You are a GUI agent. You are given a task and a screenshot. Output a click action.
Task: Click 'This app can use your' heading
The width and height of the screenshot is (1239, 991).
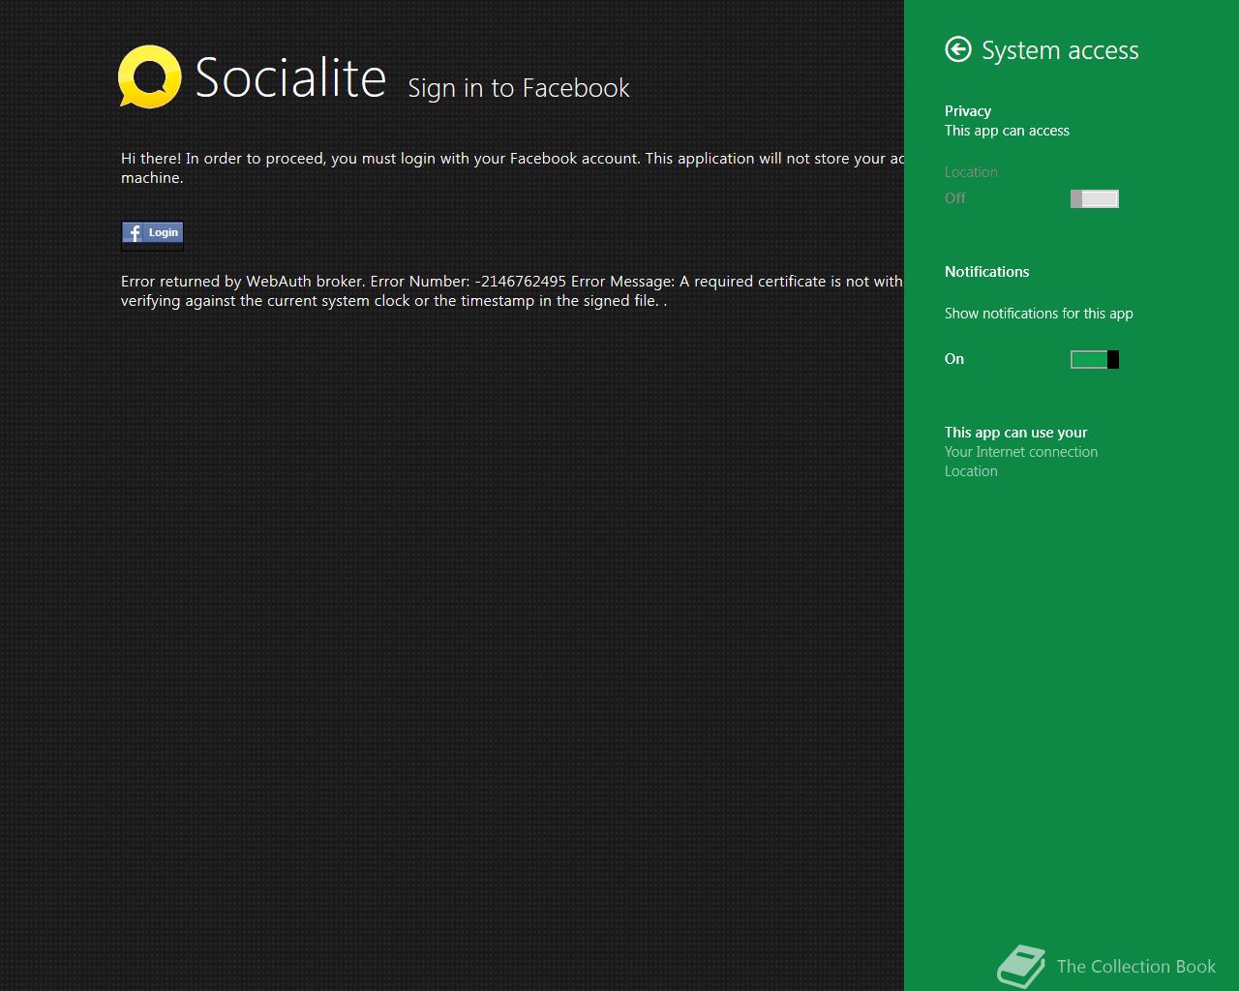click(1015, 433)
